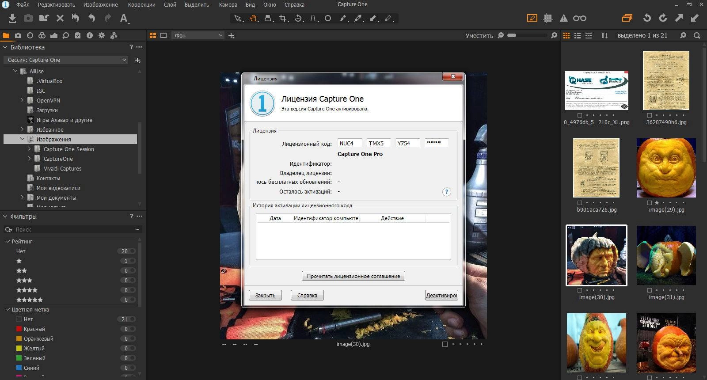Open the Слой menu

point(170,5)
